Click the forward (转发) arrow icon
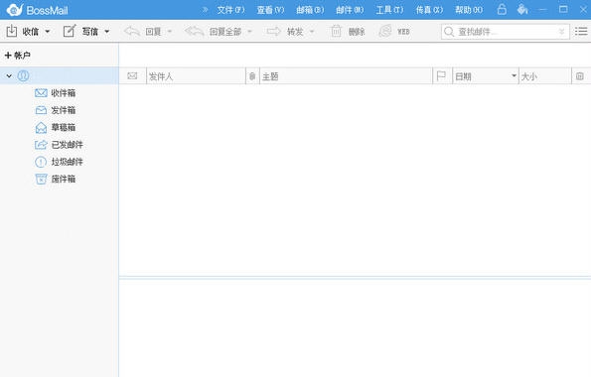This screenshot has width=591, height=377. tap(273, 32)
